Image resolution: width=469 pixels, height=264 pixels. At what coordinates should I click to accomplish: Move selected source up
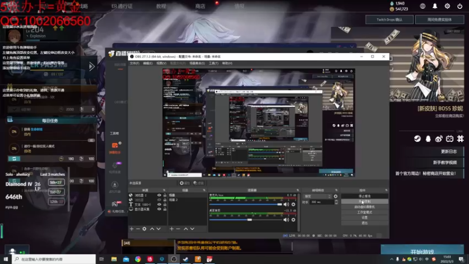pos(152,229)
